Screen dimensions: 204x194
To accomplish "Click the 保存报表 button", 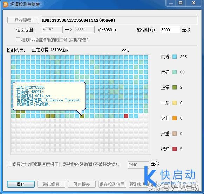I will (x=82, y=184).
